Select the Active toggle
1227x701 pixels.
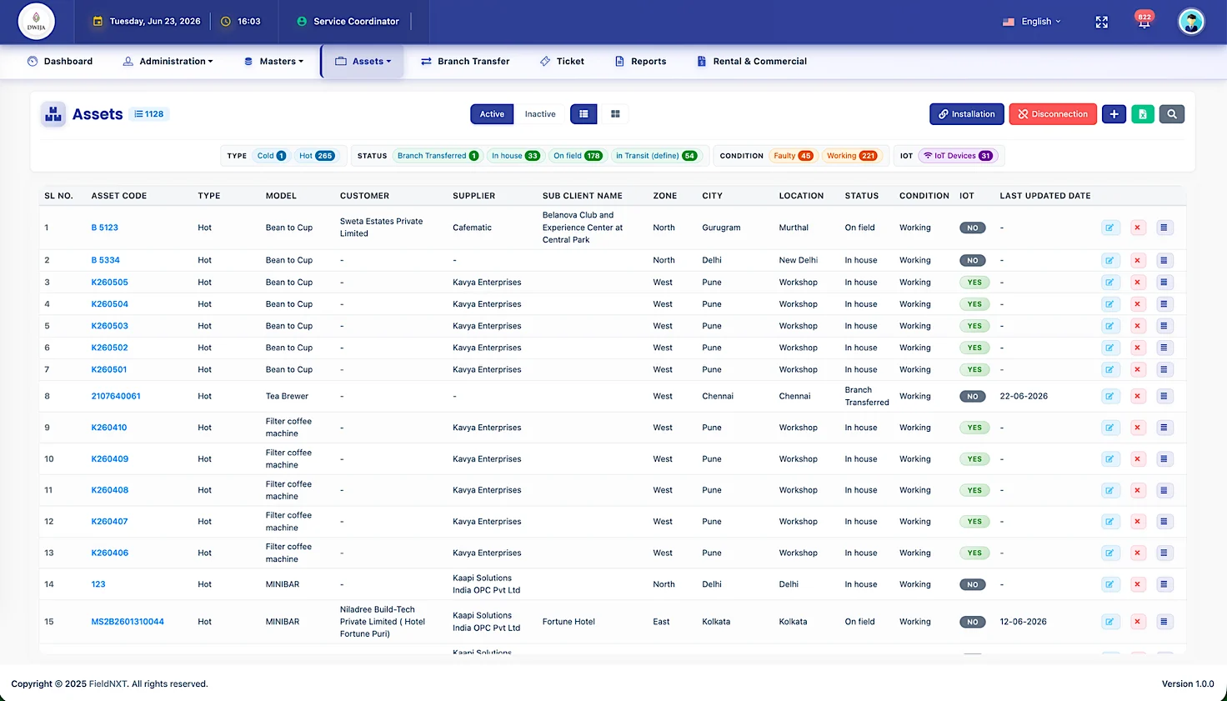coord(492,114)
